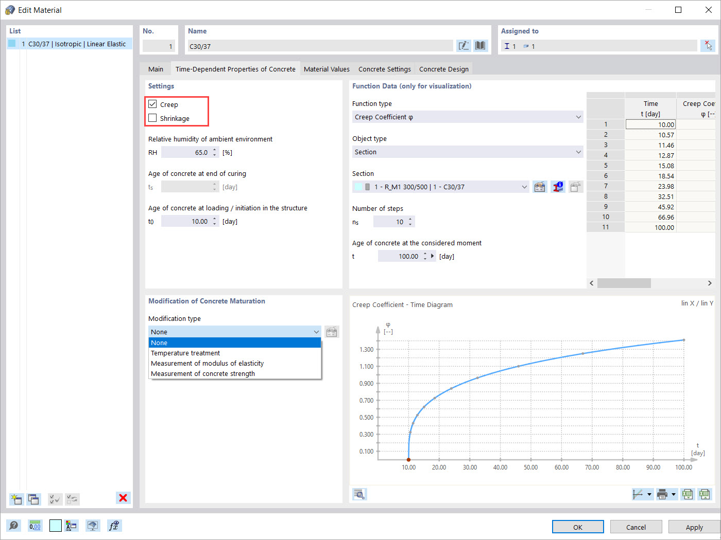Click the select assigned objects cursor icon
The height and width of the screenshot is (540, 721).
point(708,46)
